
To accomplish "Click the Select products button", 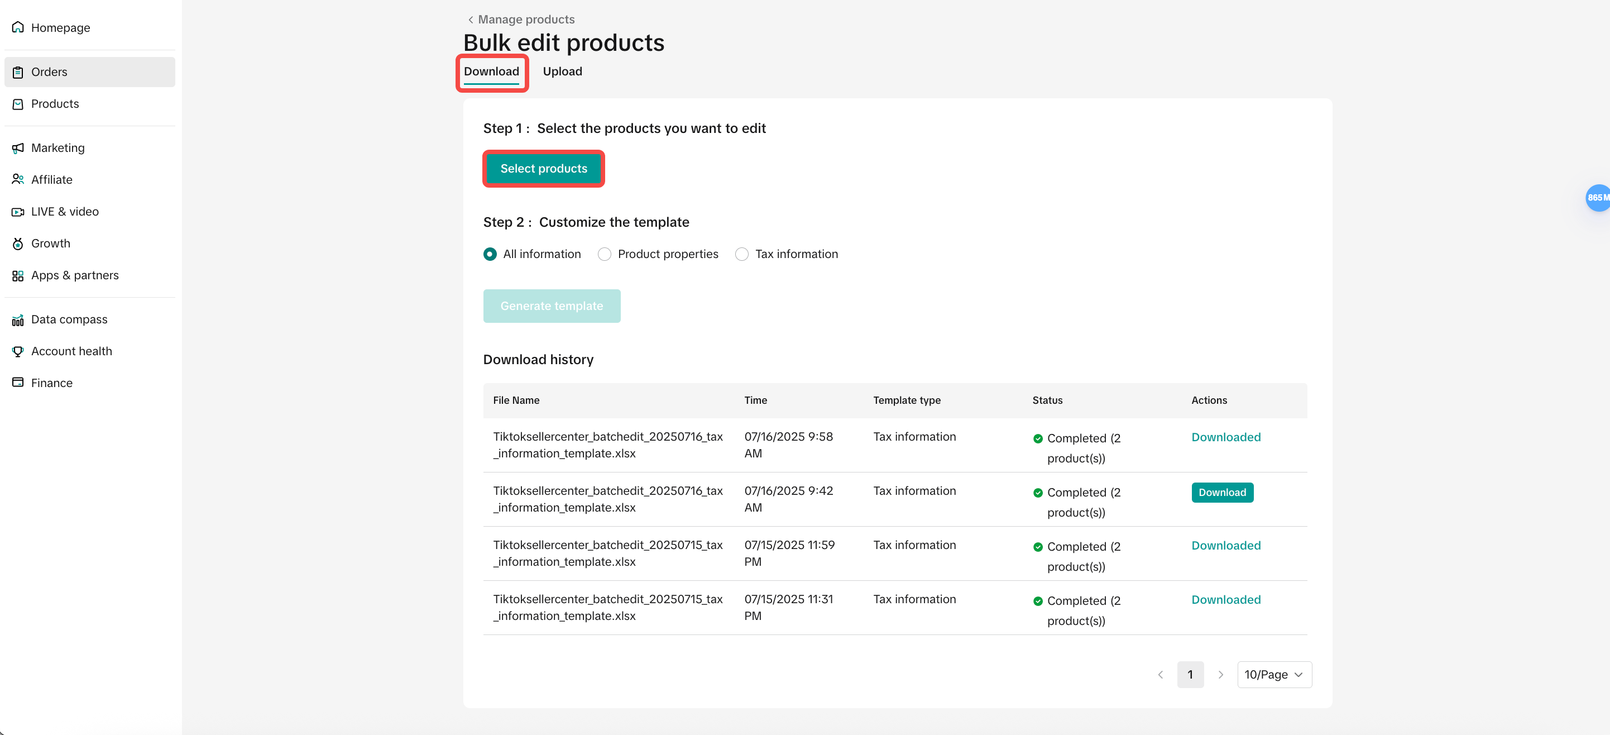I will 543,168.
